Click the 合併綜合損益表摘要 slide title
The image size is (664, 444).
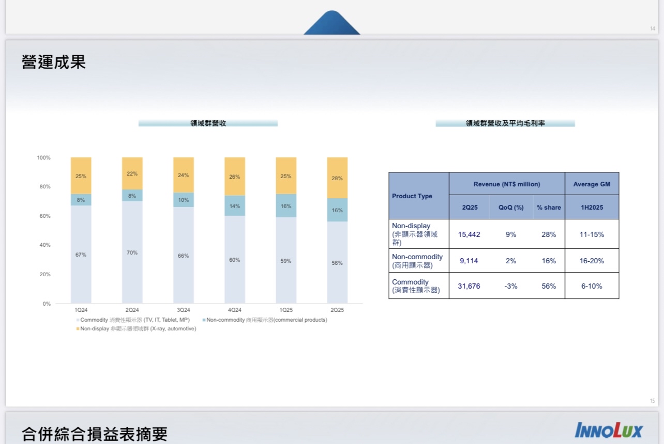point(95,434)
